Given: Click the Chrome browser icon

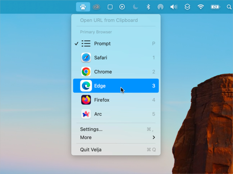Looking at the screenshot, I should point(86,72).
